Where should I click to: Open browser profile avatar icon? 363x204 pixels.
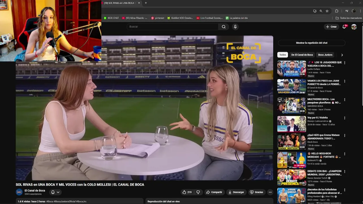354,11
